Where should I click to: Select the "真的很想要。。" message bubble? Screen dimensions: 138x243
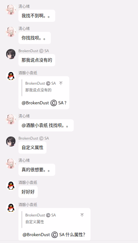coord(37,170)
